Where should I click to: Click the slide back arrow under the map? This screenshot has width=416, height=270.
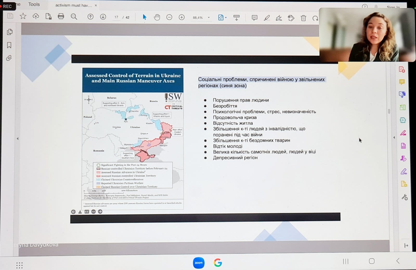[x=73, y=212]
